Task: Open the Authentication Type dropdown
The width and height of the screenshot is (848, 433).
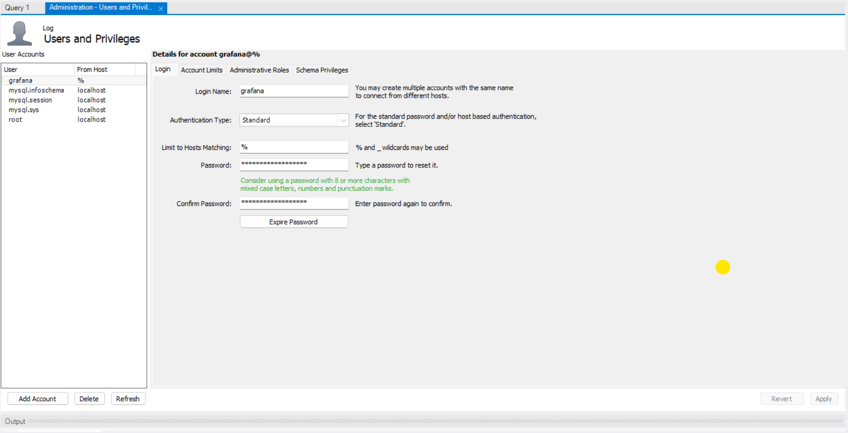Action: coord(294,120)
